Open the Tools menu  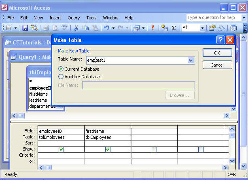pyautogui.click(x=91, y=18)
